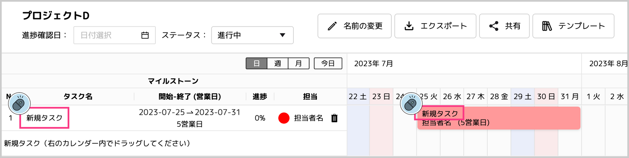Click the pencil icon for 名前の変更

point(332,26)
